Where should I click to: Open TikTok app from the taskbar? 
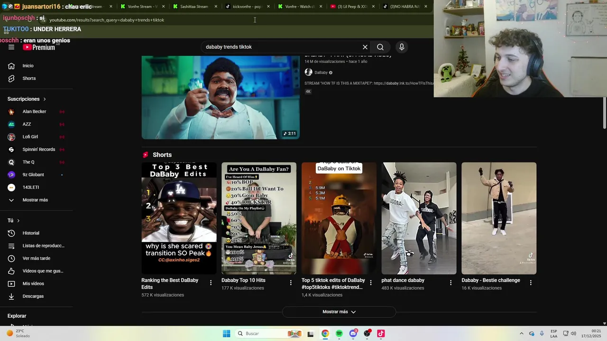(x=381, y=333)
